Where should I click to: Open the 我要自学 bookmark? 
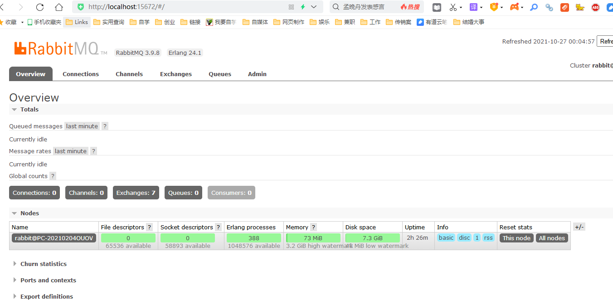(221, 22)
